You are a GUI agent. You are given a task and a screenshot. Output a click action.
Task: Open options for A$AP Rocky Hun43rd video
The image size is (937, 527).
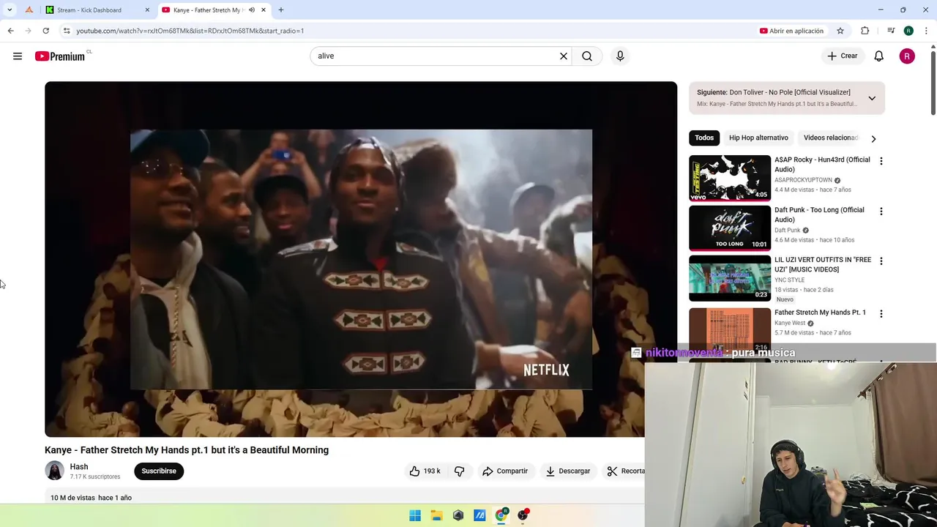click(x=881, y=161)
